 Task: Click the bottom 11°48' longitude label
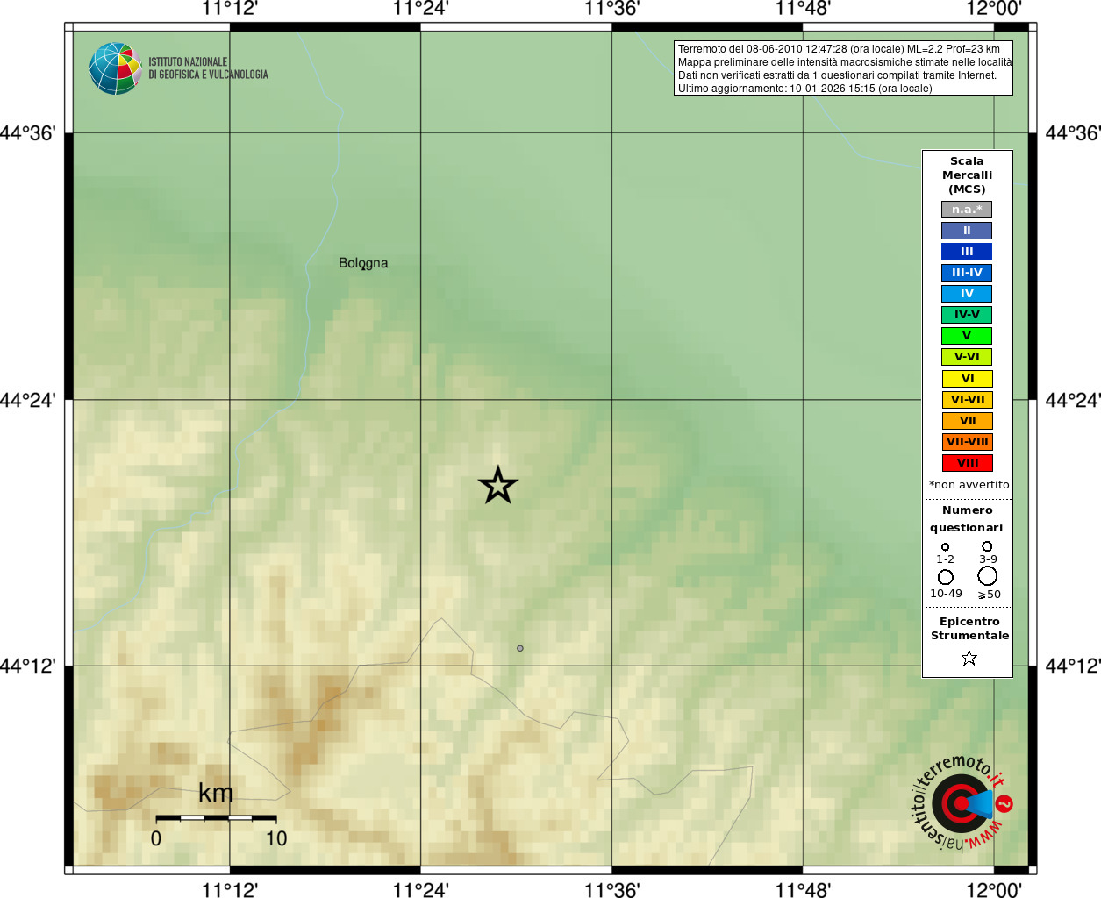[x=803, y=890]
